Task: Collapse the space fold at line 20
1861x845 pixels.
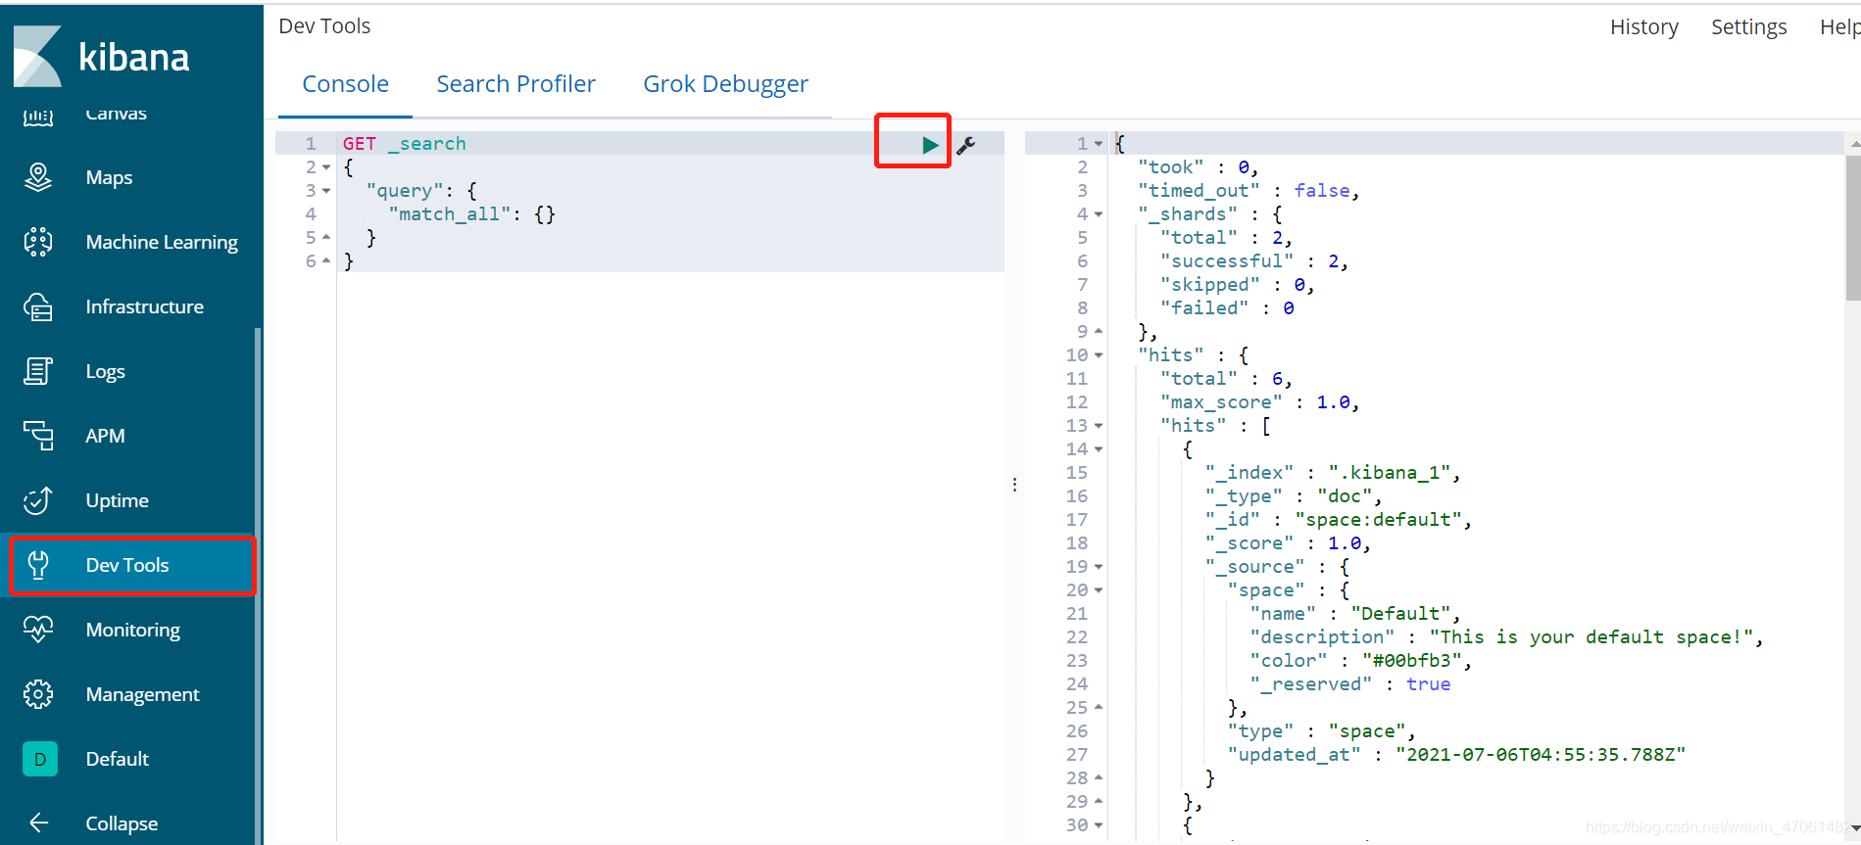Action: [1099, 590]
